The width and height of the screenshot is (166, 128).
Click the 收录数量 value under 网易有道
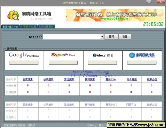click(131, 85)
